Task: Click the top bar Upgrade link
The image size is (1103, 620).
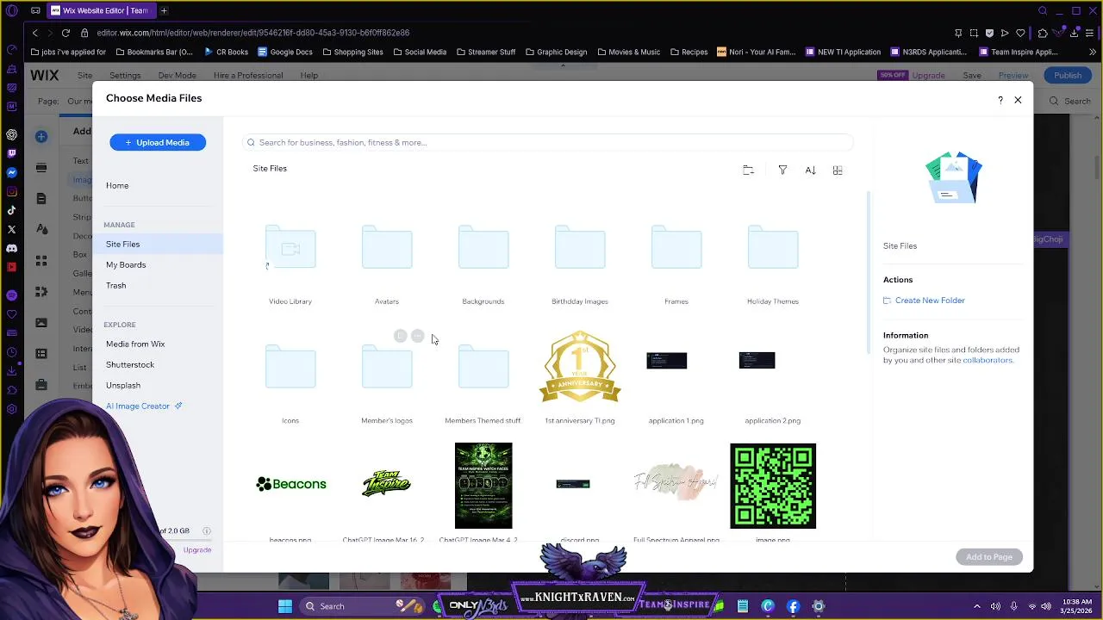Action: click(928, 76)
